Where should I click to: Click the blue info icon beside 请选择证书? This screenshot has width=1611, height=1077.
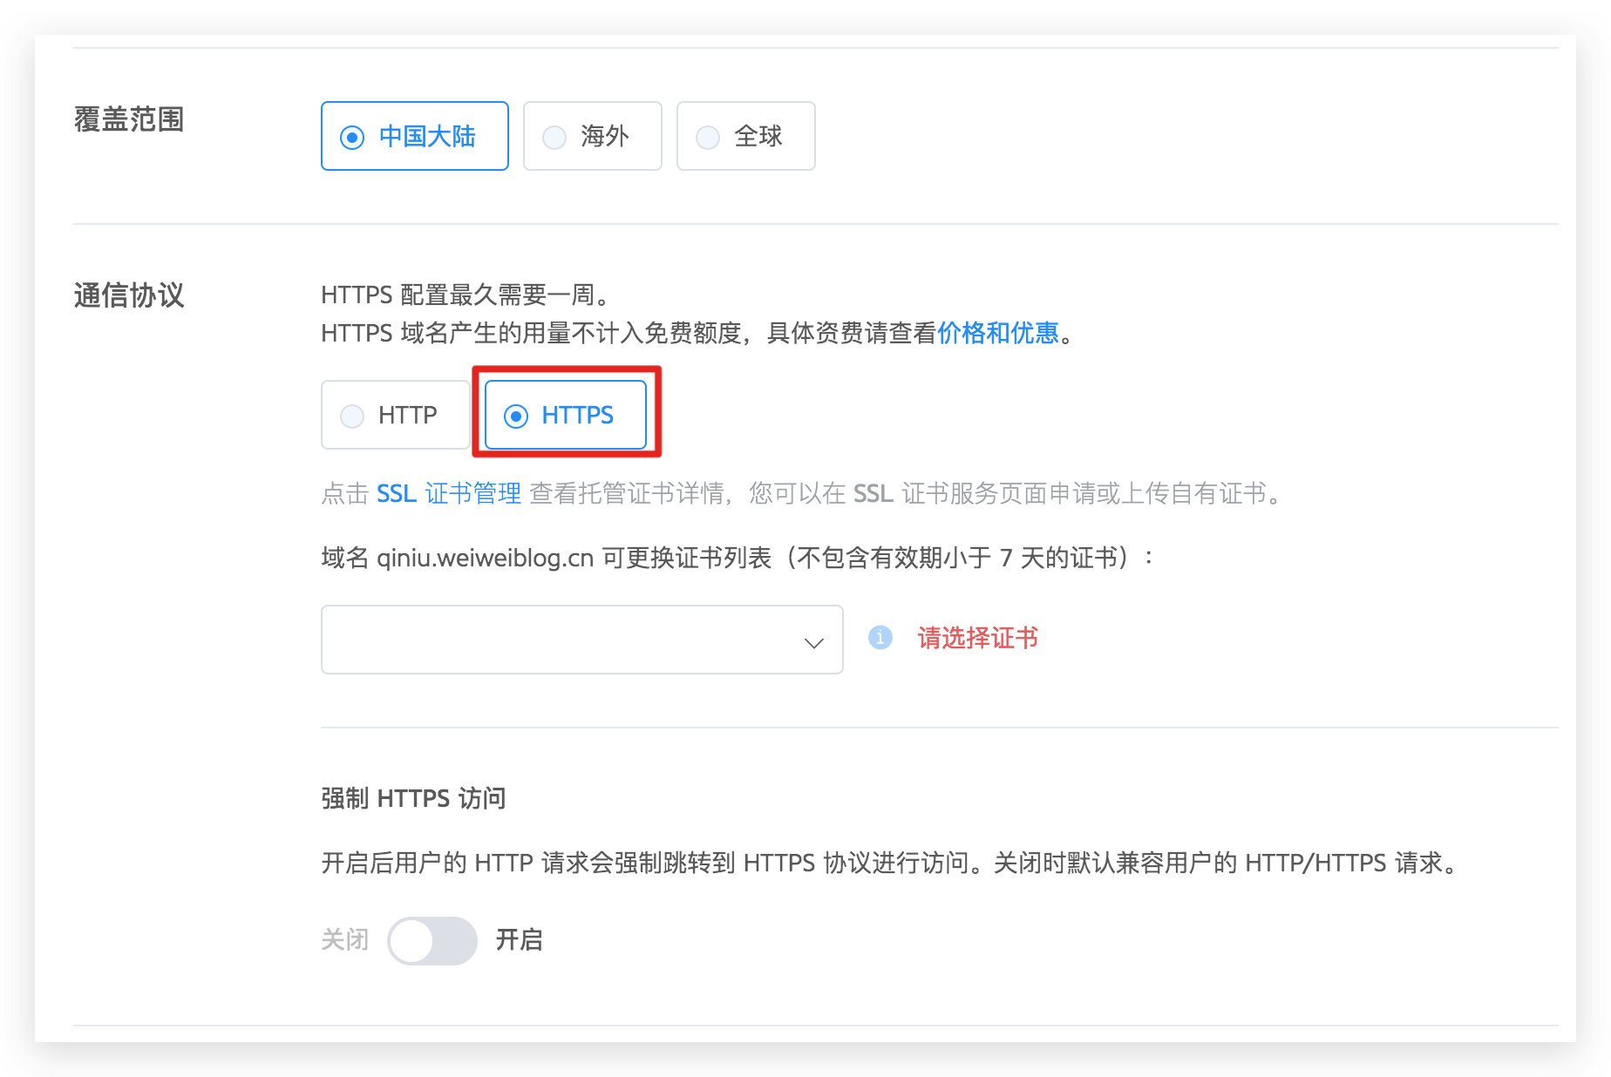(880, 638)
